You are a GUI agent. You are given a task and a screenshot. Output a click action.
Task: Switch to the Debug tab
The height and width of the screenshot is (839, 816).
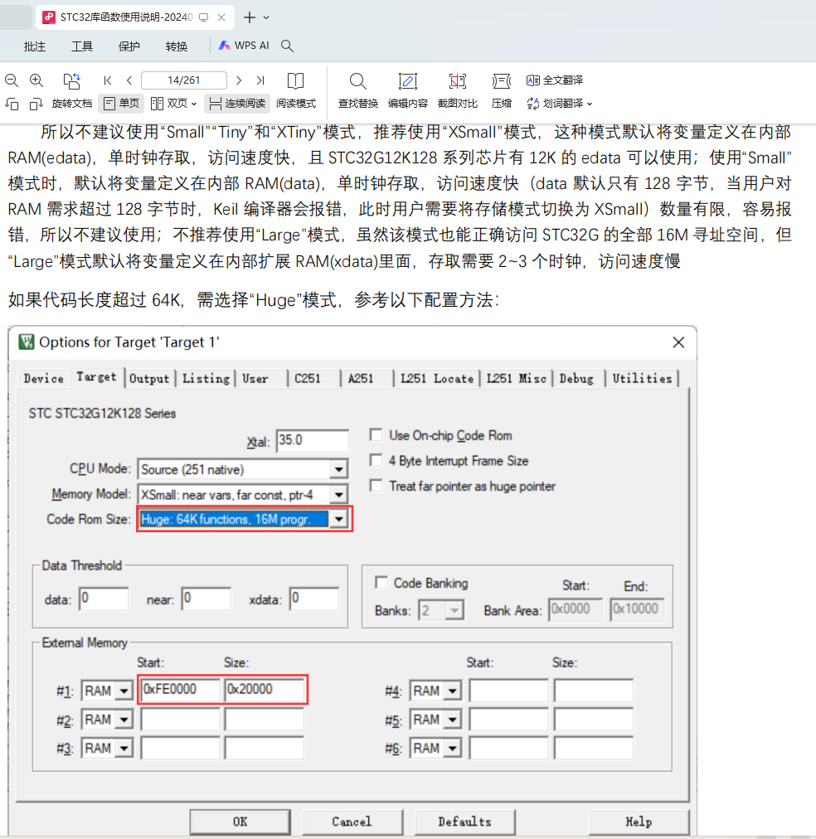point(576,379)
